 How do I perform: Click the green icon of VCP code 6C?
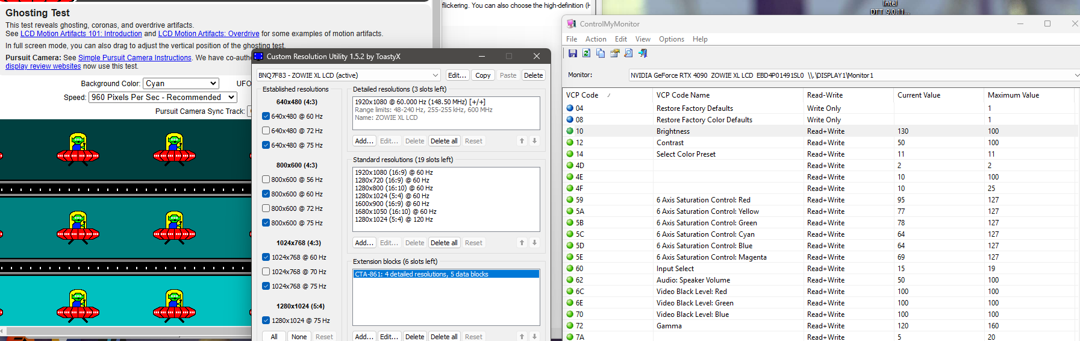point(570,292)
